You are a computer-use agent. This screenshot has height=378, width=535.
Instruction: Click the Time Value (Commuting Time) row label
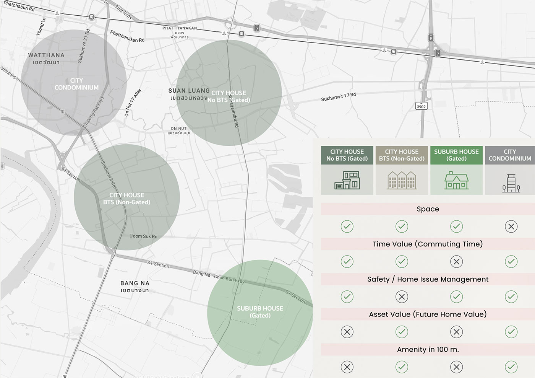(x=428, y=244)
